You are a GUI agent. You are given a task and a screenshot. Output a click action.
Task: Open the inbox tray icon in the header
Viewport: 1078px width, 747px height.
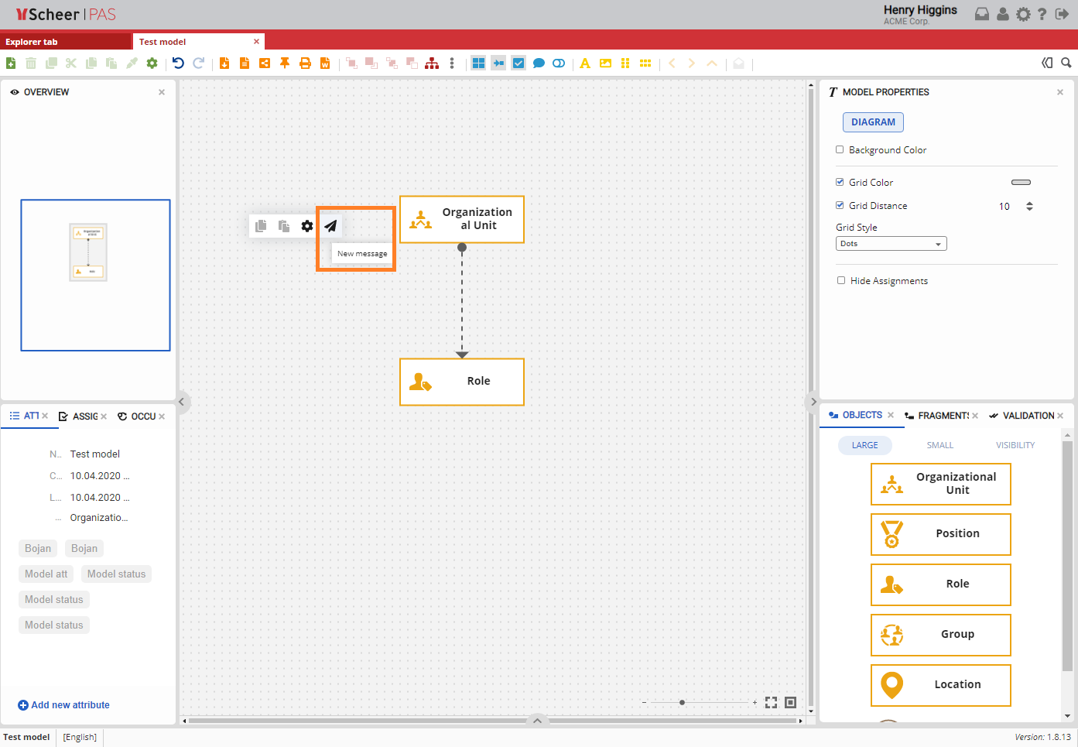[981, 14]
